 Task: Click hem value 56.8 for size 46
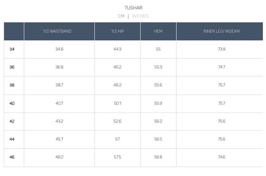158,157
